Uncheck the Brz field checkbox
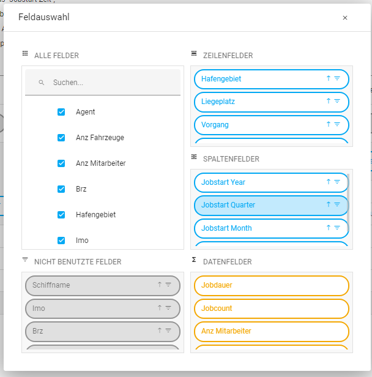 (x=61, y=189)
